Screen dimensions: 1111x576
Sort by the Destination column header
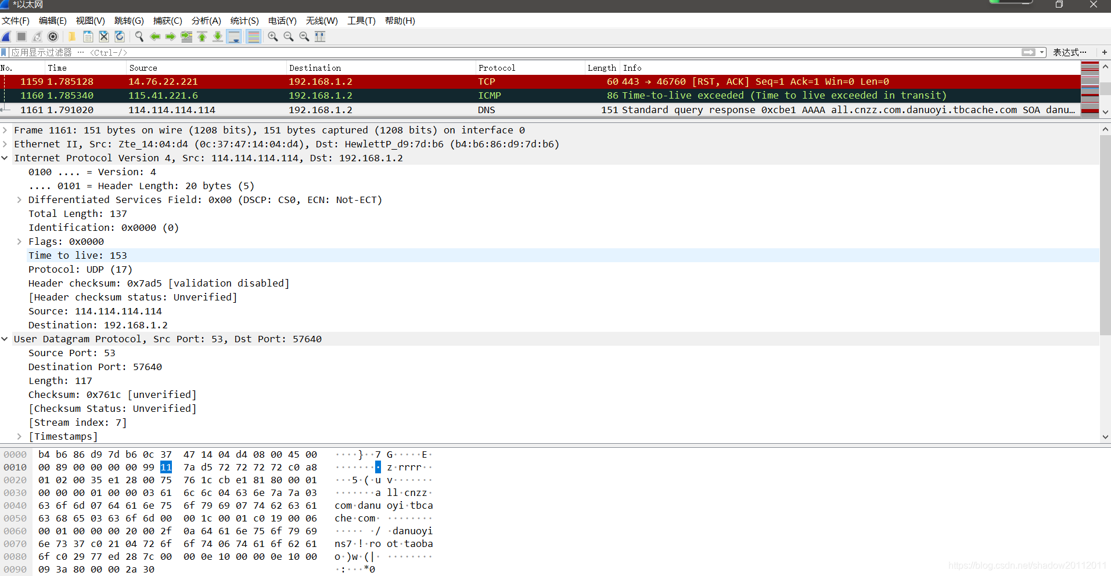pos(381,68)
